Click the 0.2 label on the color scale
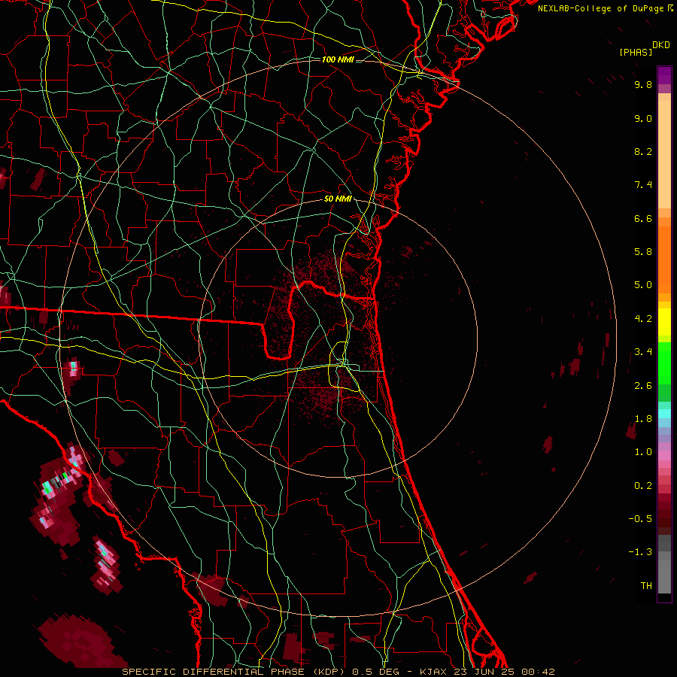Image resolution: width=677 pixels, height=677 pixels. pyautogui.click(x=643, y=486)
